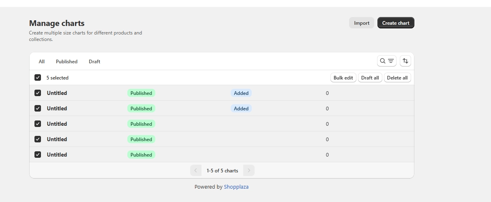Open the search and filter button
Viewport: 491px width, 202px height.
click(x=386, y=61)
